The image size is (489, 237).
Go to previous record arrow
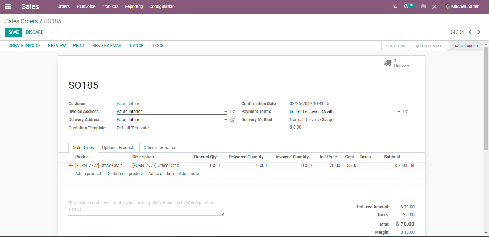point(470,32)
